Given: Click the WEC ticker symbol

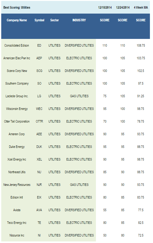Looking at the screenshot, I should (x=39, y=109).
